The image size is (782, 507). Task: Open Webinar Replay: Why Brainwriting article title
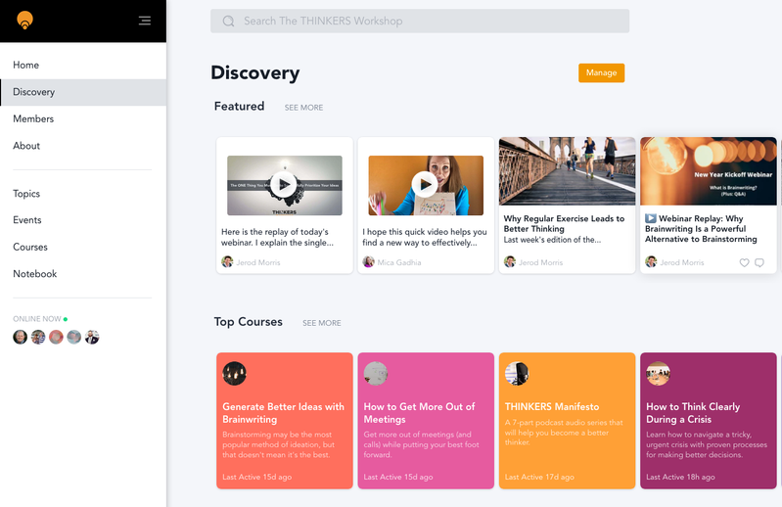(701, 229)
